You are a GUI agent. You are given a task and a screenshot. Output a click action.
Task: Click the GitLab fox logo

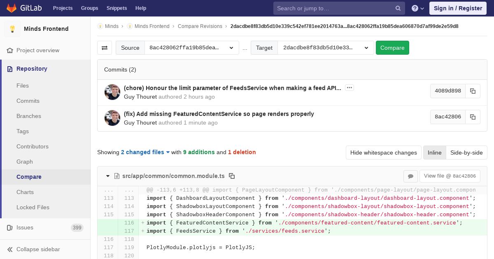pos(12,8)
